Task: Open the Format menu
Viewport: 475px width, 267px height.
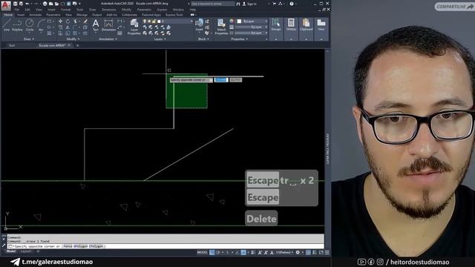Action: point(65,10)
